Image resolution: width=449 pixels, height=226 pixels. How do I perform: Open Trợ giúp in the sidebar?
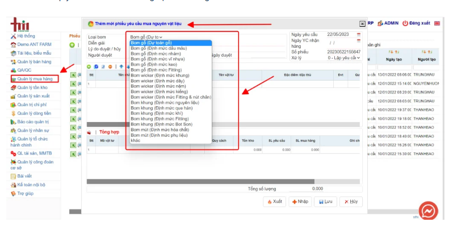coord(25,193)
